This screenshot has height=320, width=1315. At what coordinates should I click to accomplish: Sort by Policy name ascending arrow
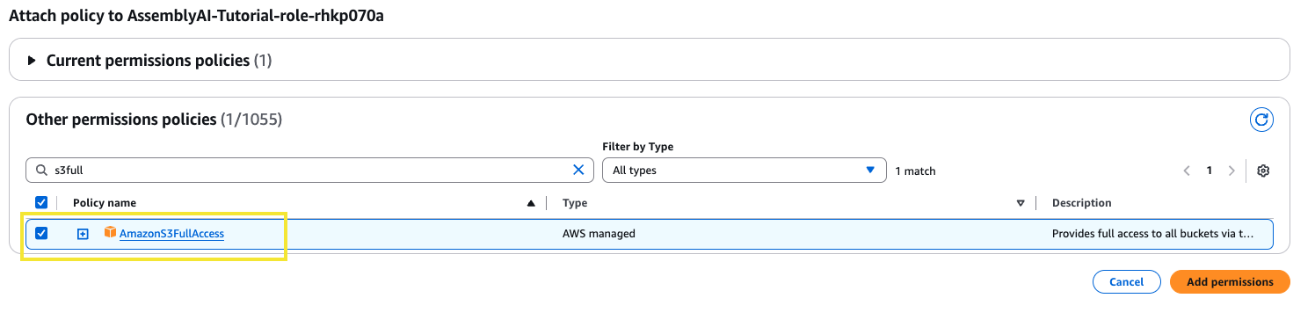(531, 203)
